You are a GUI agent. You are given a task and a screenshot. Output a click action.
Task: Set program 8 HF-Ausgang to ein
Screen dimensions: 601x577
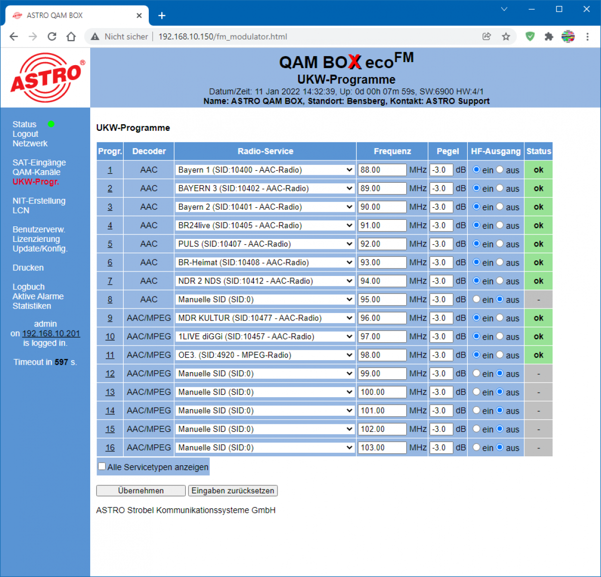[476, 300]
